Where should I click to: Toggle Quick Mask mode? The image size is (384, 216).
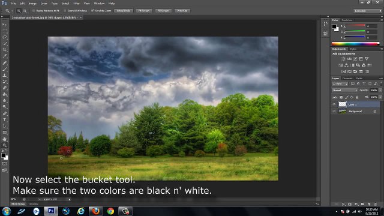tap(4, 164)
